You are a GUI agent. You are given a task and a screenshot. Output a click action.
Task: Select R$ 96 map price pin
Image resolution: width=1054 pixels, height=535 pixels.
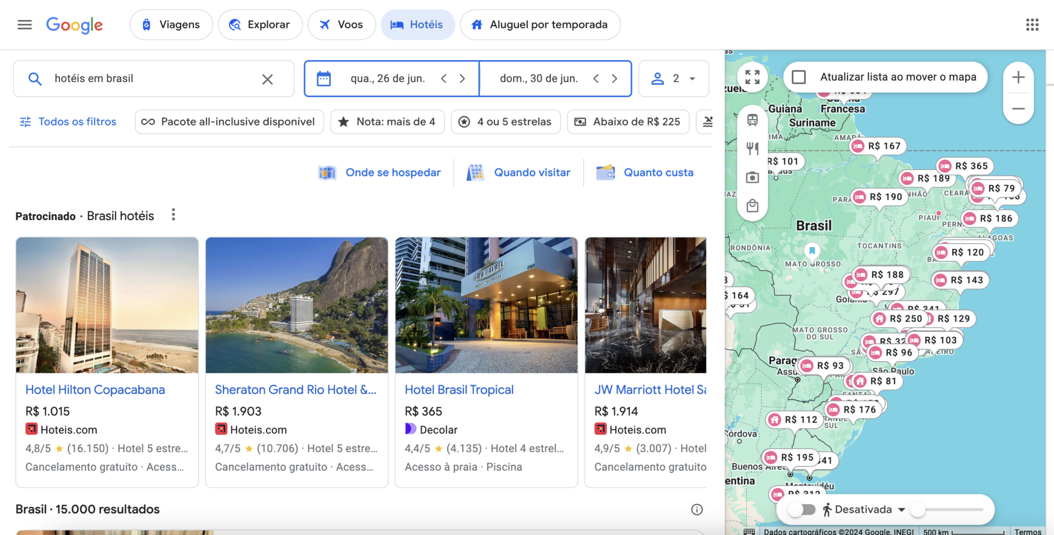(x=892, y=353)
